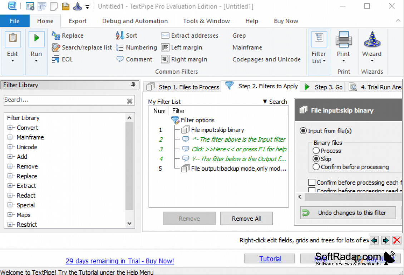The image size is (404, 275).
Task: Click in the Filter Library search field
Action: pyautogui.click(x=65, y=100)
